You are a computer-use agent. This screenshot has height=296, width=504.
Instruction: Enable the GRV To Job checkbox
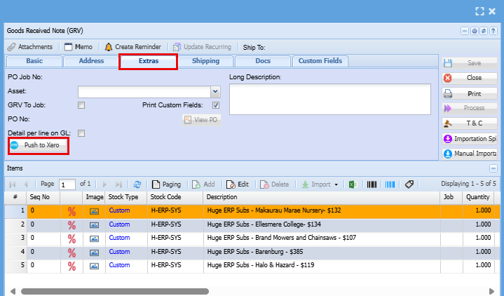pyautogui.click(x=81, y=105)
